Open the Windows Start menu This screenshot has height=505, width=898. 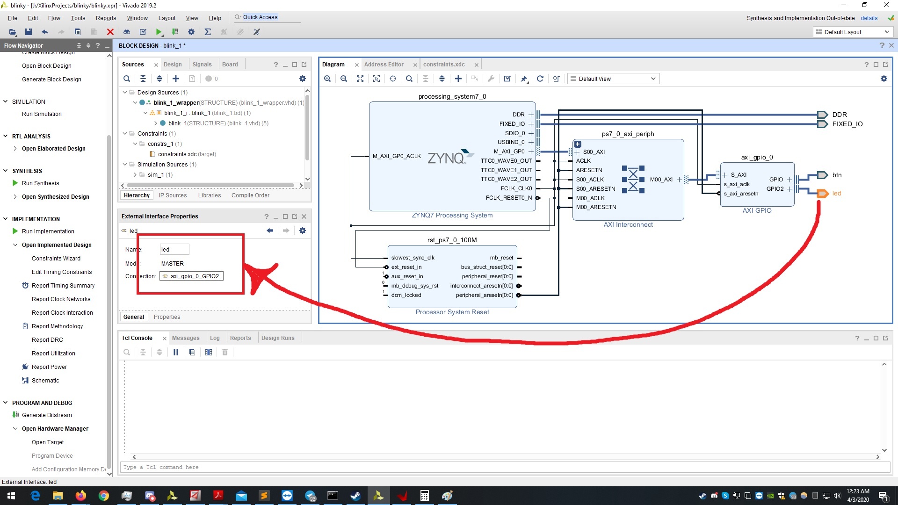[x=11, y=496]
